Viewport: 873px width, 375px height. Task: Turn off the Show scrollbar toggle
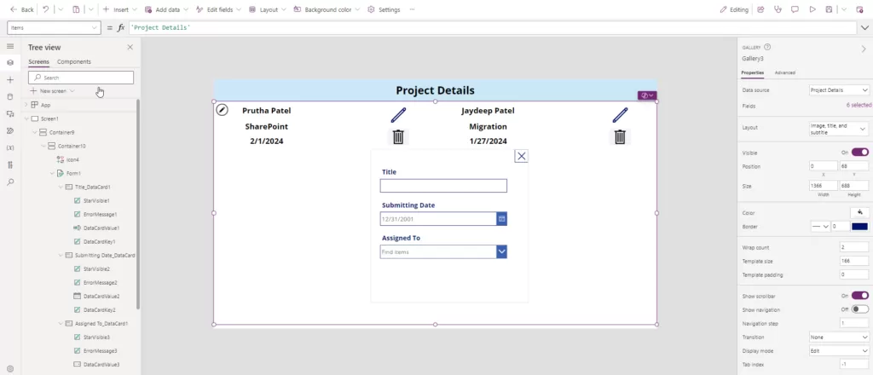click(859, 295)
